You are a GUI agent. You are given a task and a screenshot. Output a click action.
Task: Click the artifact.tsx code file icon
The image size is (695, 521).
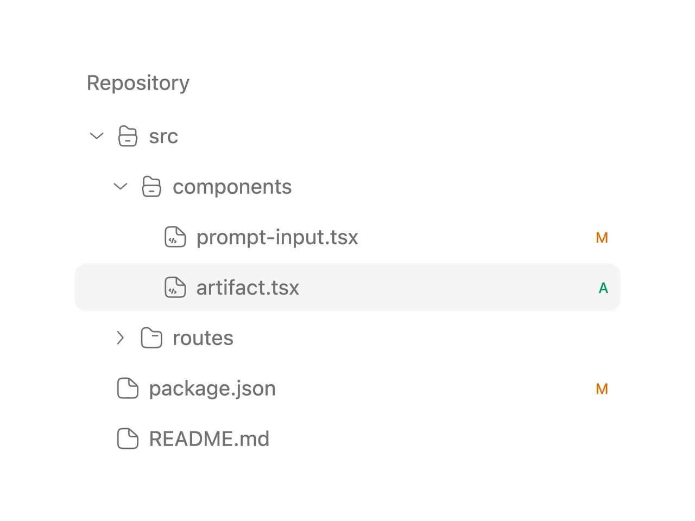pyautogui.click(x=175, y=288)
